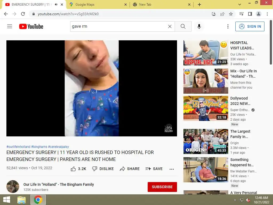Open network status tray icon
The height and width of the screenshot is (205, 273).
click(x=242, y=200)
